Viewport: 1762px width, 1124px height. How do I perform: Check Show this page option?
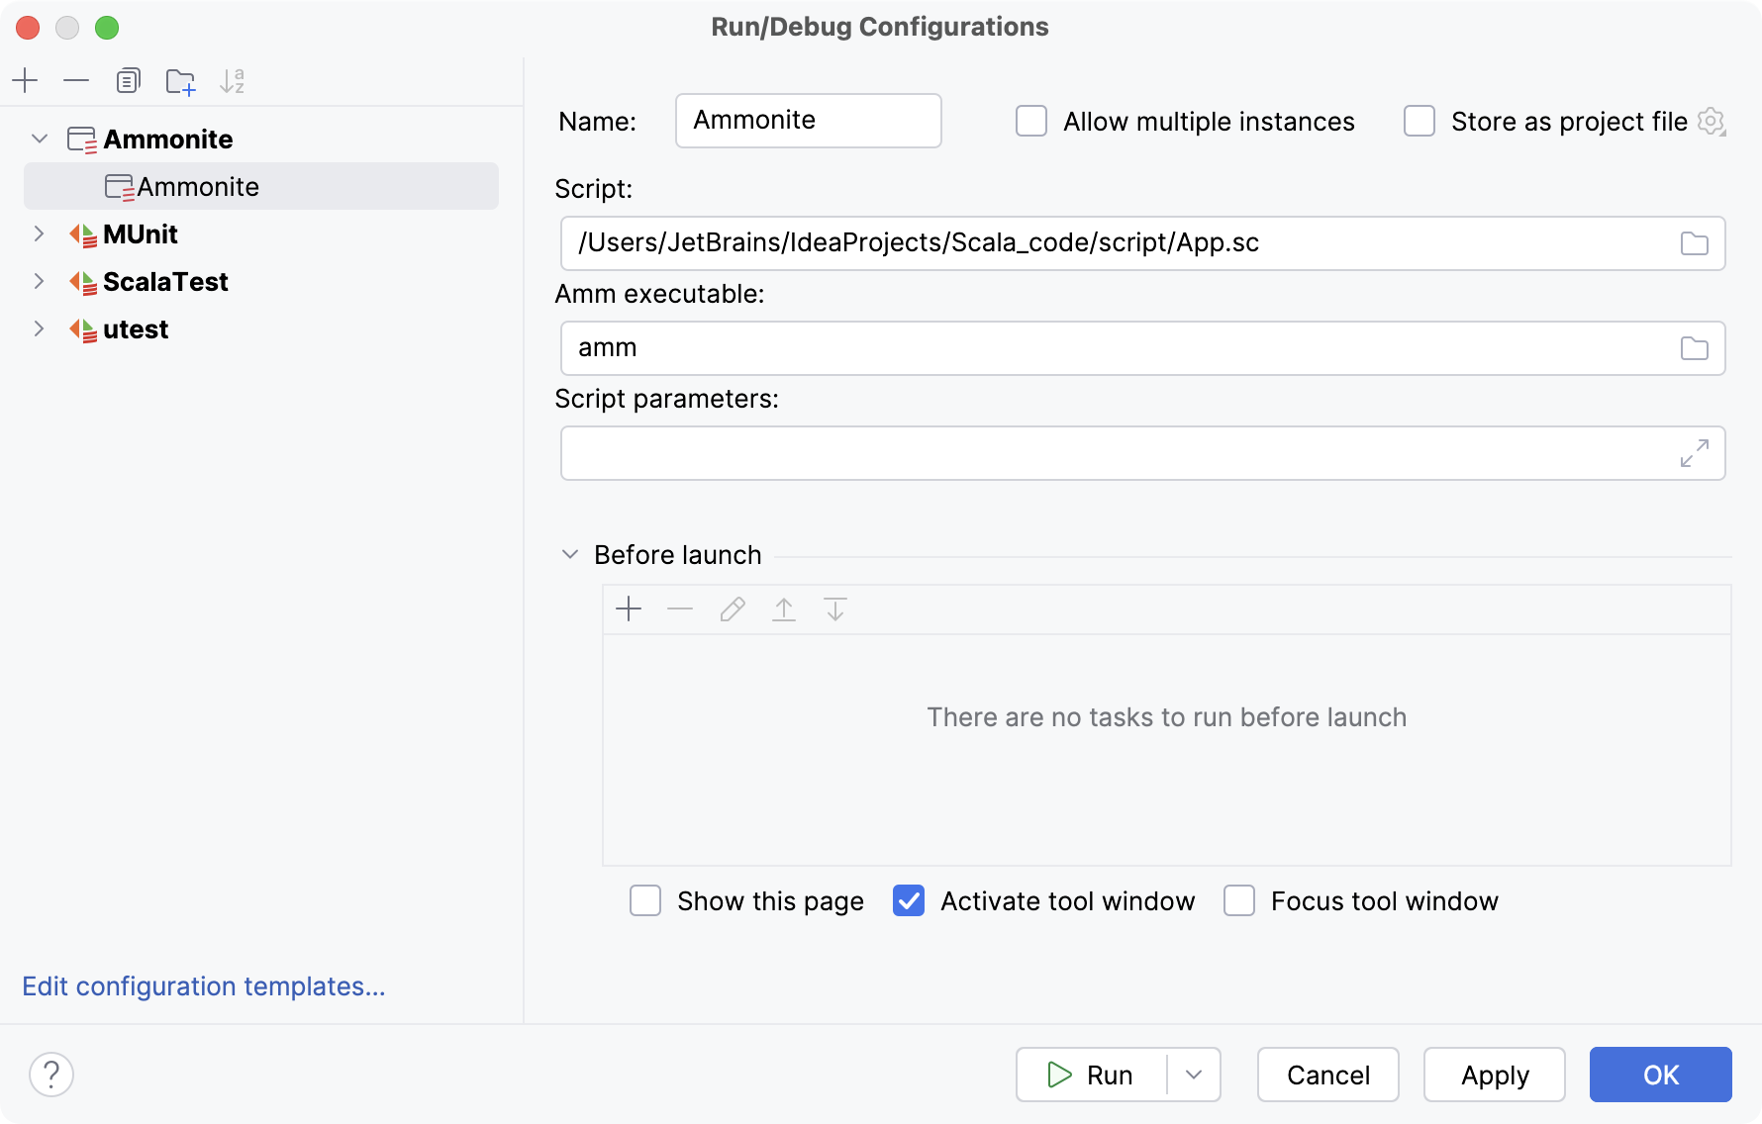coord(645,900)
